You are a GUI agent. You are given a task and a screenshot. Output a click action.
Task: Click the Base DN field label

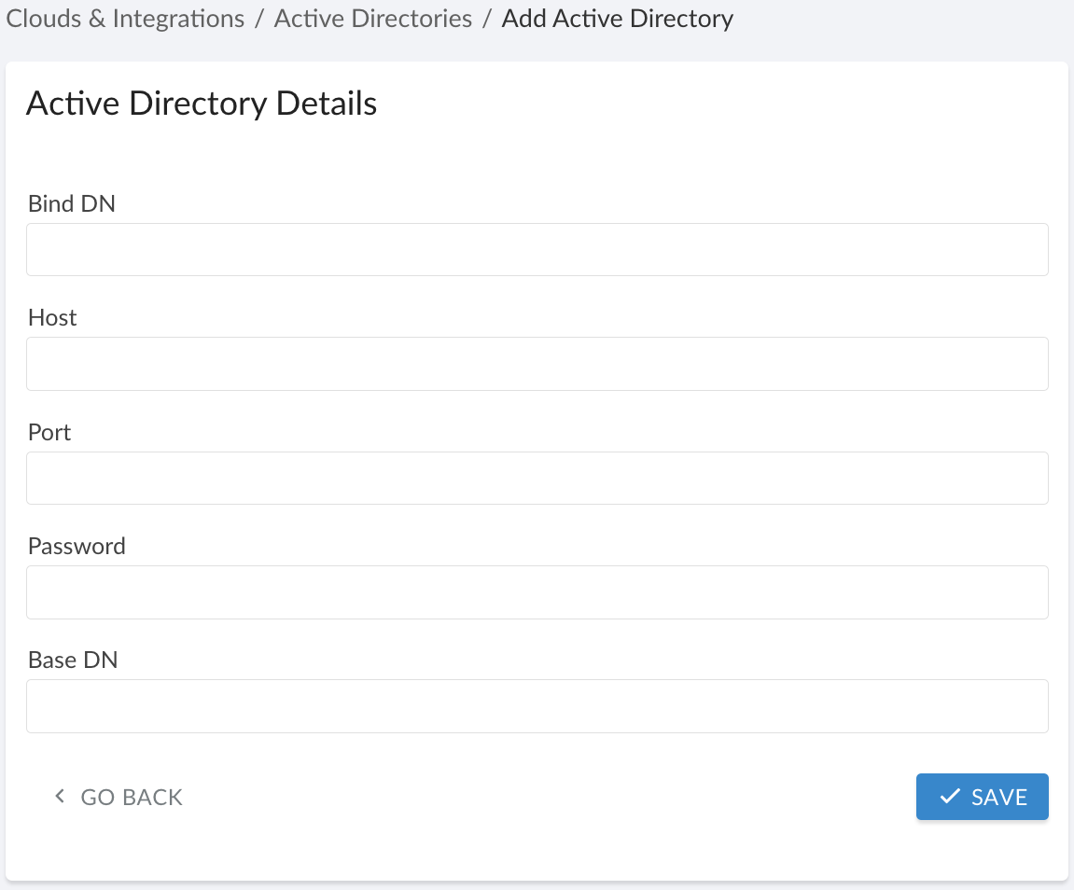[72, 660]
